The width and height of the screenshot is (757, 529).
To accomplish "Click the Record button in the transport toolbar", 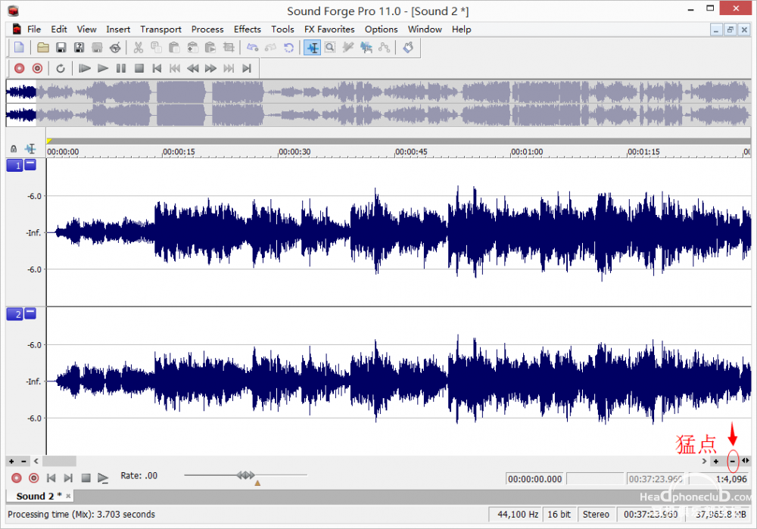I will [x=20, y=69].
